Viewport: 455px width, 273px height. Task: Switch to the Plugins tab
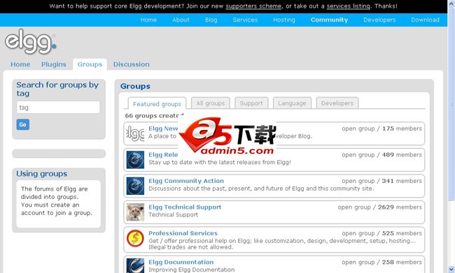tap(54, 64)
